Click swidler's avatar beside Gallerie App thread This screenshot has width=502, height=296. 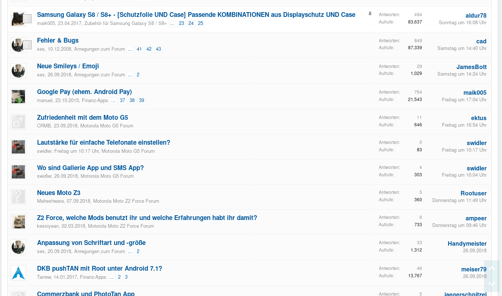point(18,172)
